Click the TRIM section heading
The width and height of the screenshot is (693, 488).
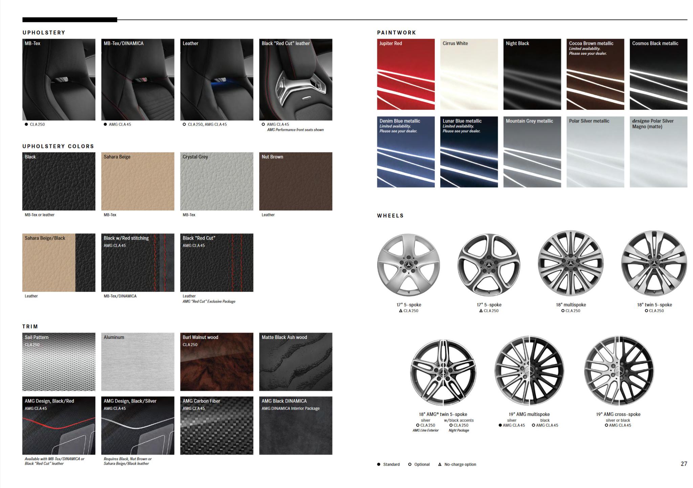coord(30,326)
